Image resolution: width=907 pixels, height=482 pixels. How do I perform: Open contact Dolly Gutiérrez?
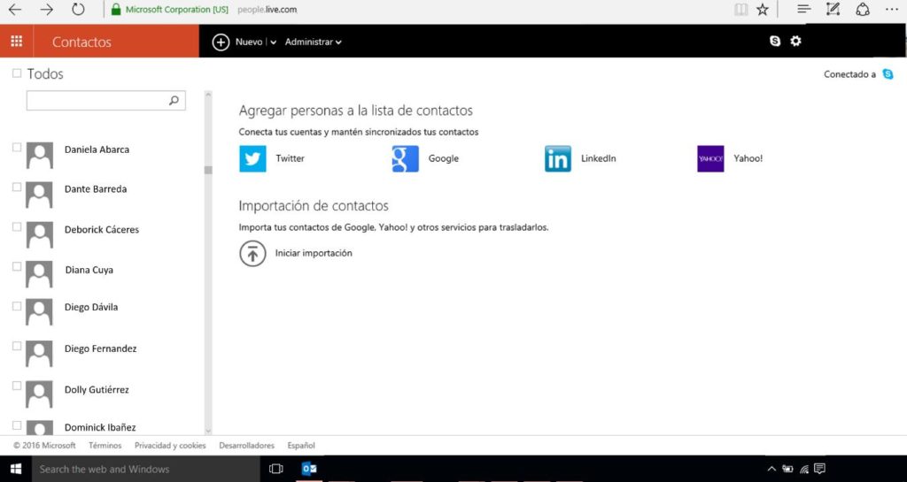(97, 390)
